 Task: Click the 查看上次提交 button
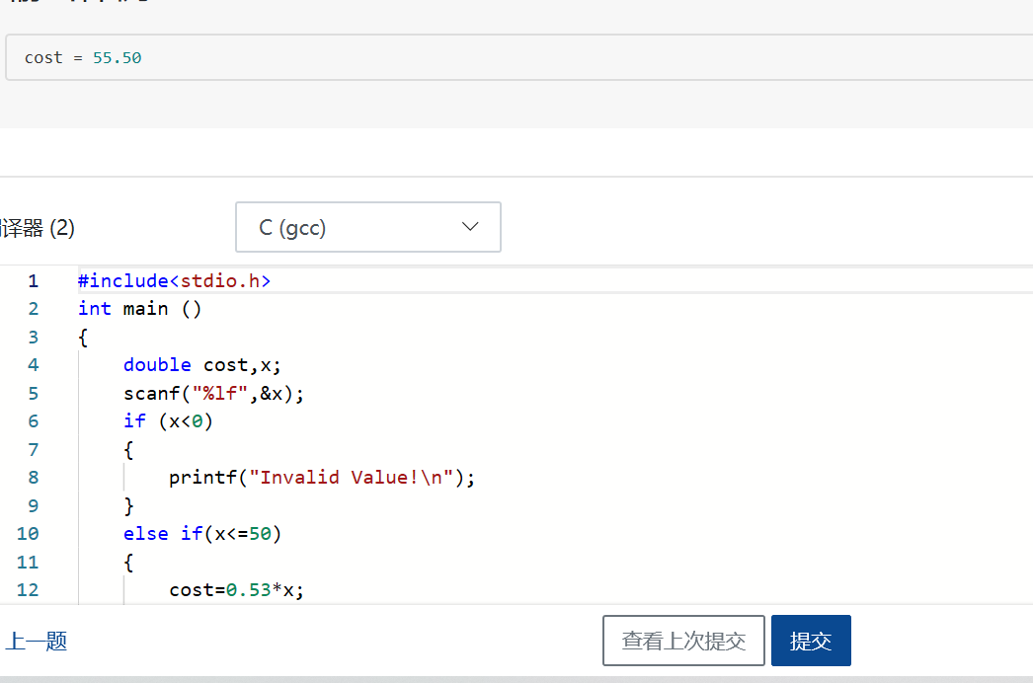tap(683, 642)
